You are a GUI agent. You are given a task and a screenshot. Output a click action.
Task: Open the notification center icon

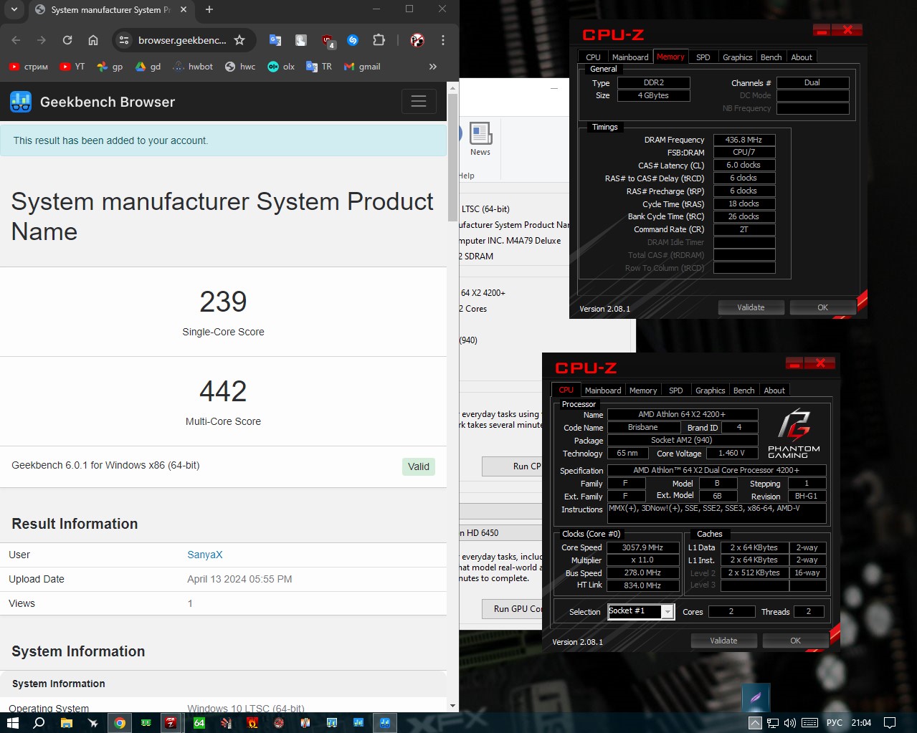click(890, 723)
